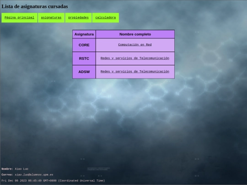This screenshot has height=185, width=247.
Task: Click the Fri Dec 08 2023 timestamp
Action: point(53,181)
